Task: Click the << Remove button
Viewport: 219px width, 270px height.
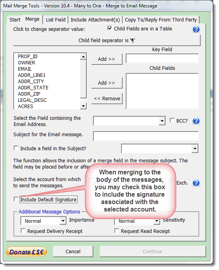Action: [107, 98]
